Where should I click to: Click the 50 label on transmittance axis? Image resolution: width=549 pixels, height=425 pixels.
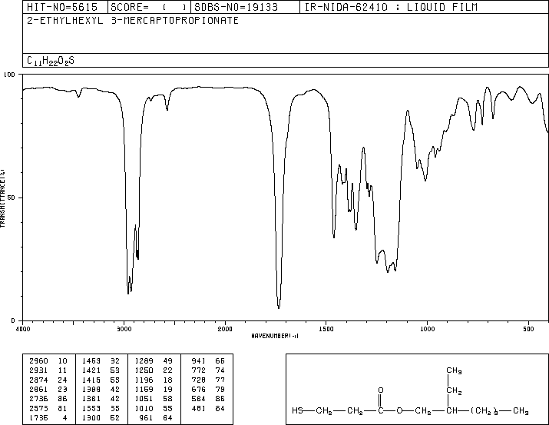tap(12, 198)
